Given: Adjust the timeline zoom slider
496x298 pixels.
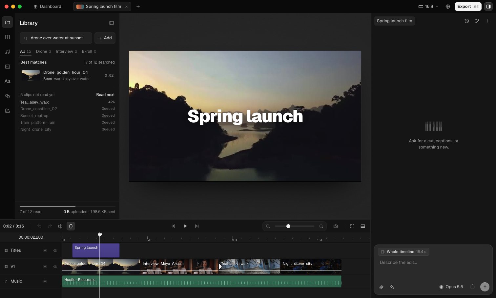Looking at the screenshot, I should (x=295, y=226).
